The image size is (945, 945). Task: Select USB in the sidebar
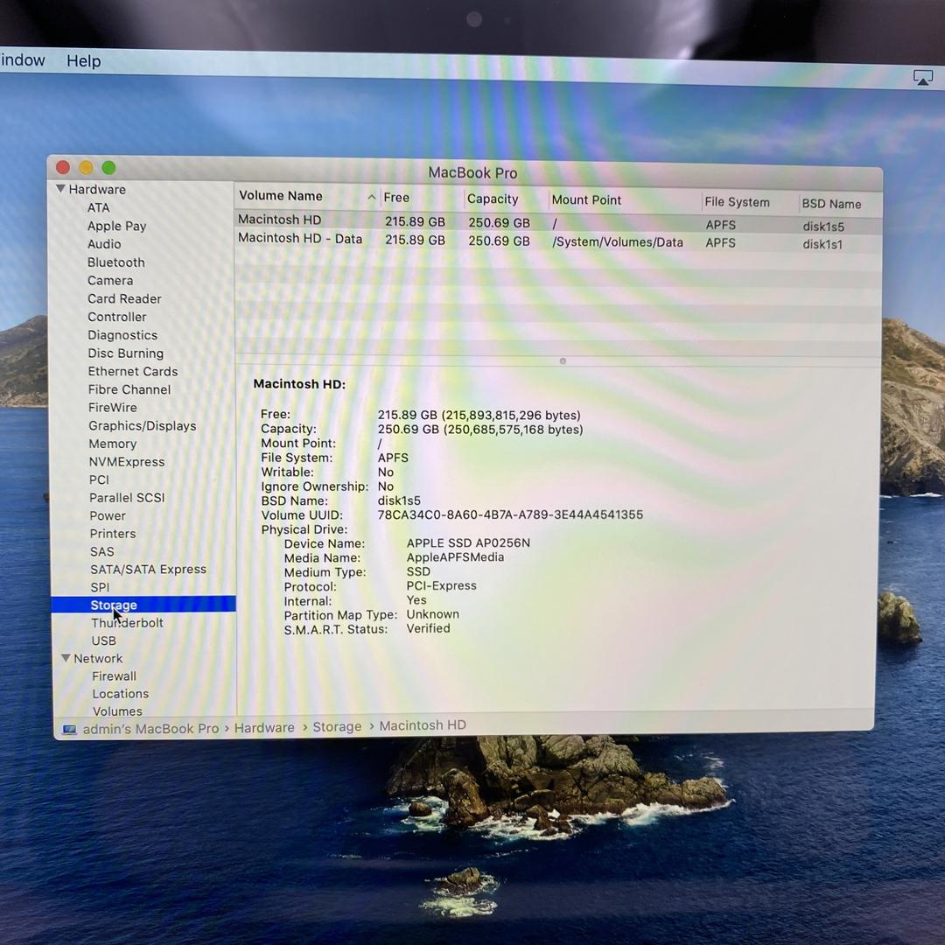pyautogui.click(x=103, y=640)
